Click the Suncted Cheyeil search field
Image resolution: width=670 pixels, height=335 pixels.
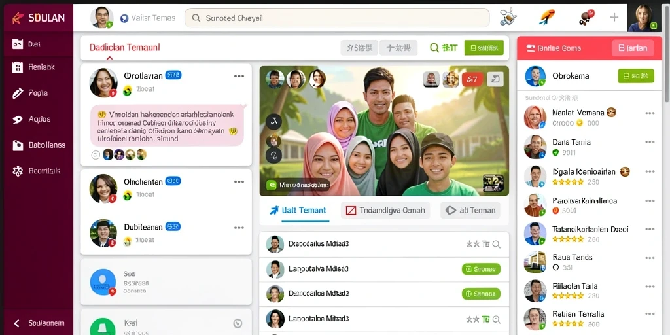point(337,18)
